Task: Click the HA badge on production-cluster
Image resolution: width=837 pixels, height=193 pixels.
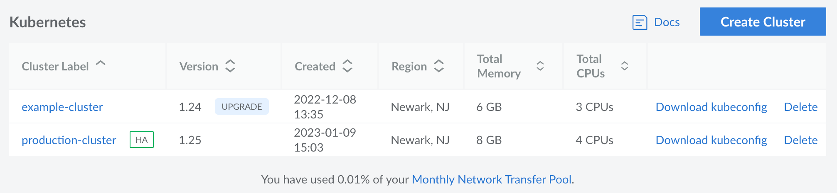Action: 142,140
